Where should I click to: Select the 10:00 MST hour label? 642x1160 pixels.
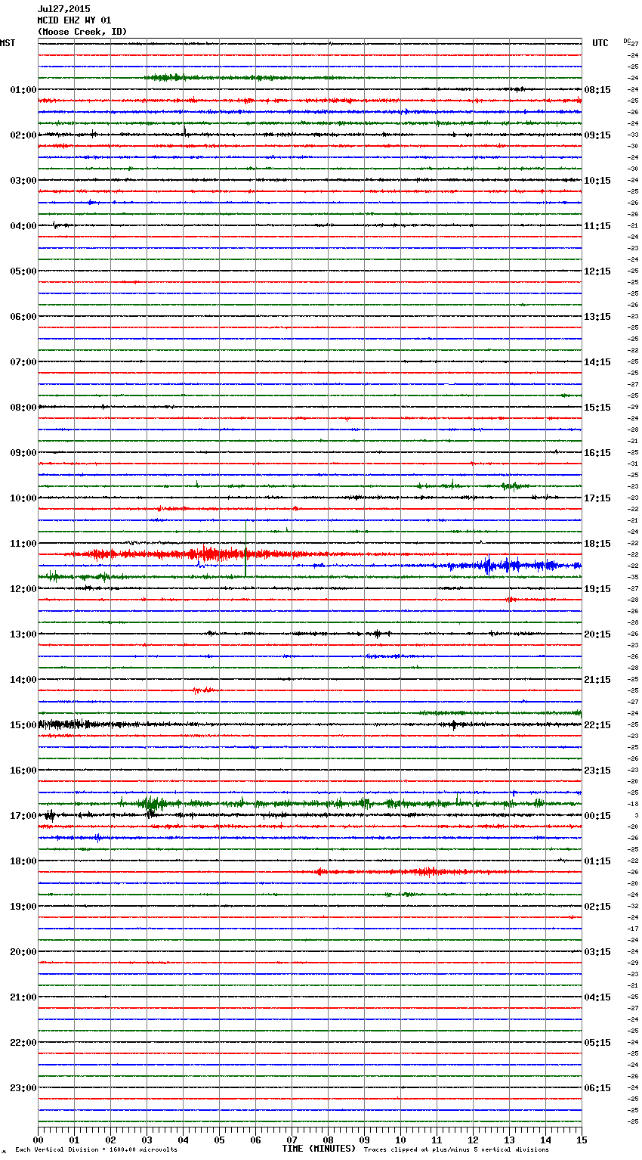23,498
